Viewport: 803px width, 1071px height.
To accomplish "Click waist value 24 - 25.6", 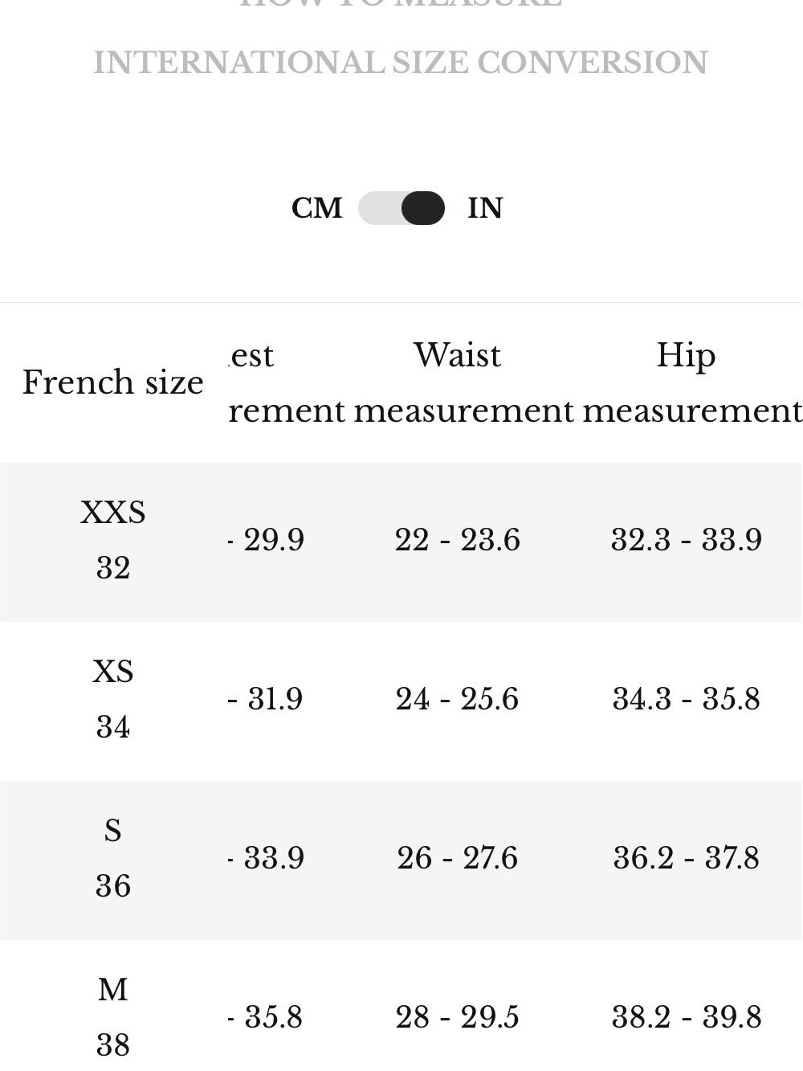I will (458, 699).
